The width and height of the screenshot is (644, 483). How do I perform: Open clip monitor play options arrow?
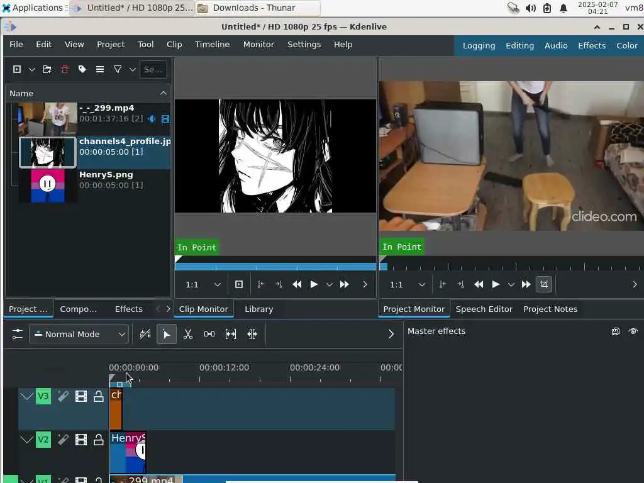[x=329, y=285]
